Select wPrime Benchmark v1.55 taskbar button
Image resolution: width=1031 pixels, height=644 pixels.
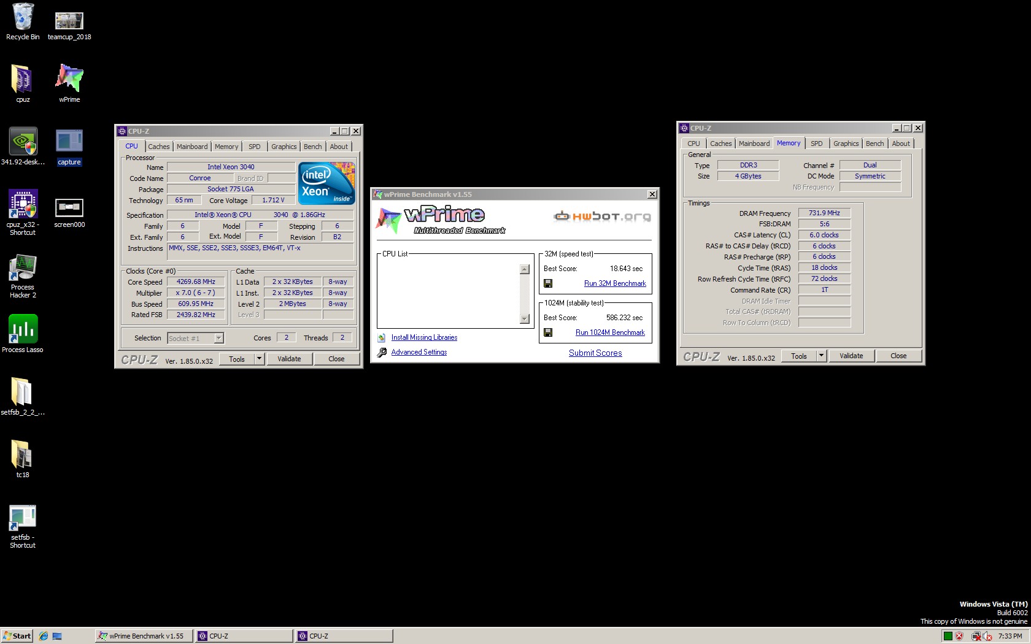144,636
